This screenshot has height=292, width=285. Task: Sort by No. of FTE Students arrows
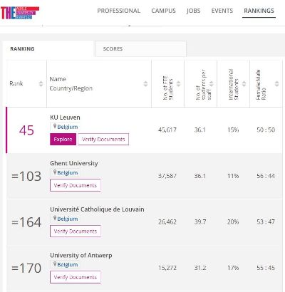click(179, 83)
